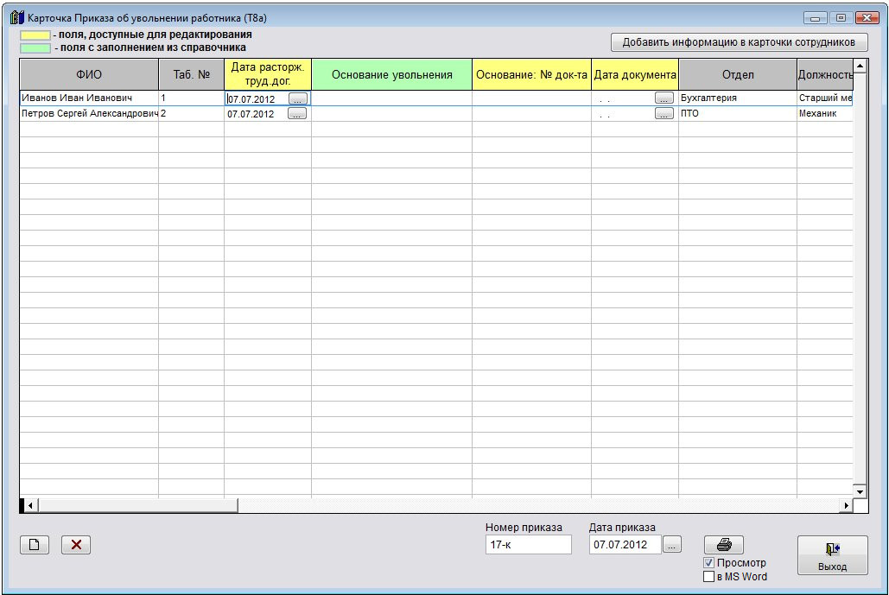Click the green reference-fields legend swatch
Viewport: 889px width, 595px height.
pyautogui.click(x=35, y=48)
